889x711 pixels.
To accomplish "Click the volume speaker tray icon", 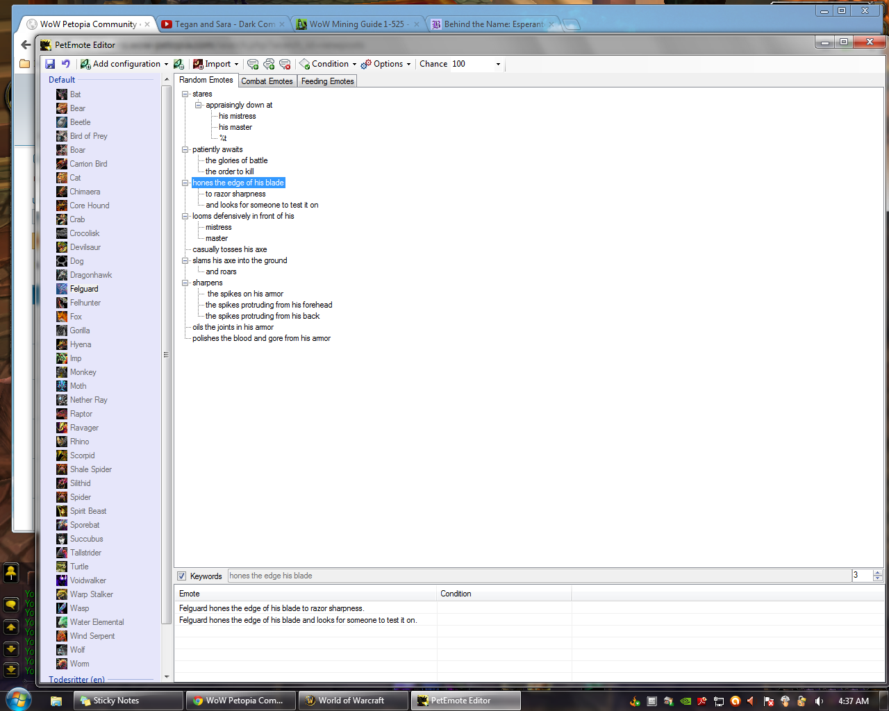I will 819,701.
